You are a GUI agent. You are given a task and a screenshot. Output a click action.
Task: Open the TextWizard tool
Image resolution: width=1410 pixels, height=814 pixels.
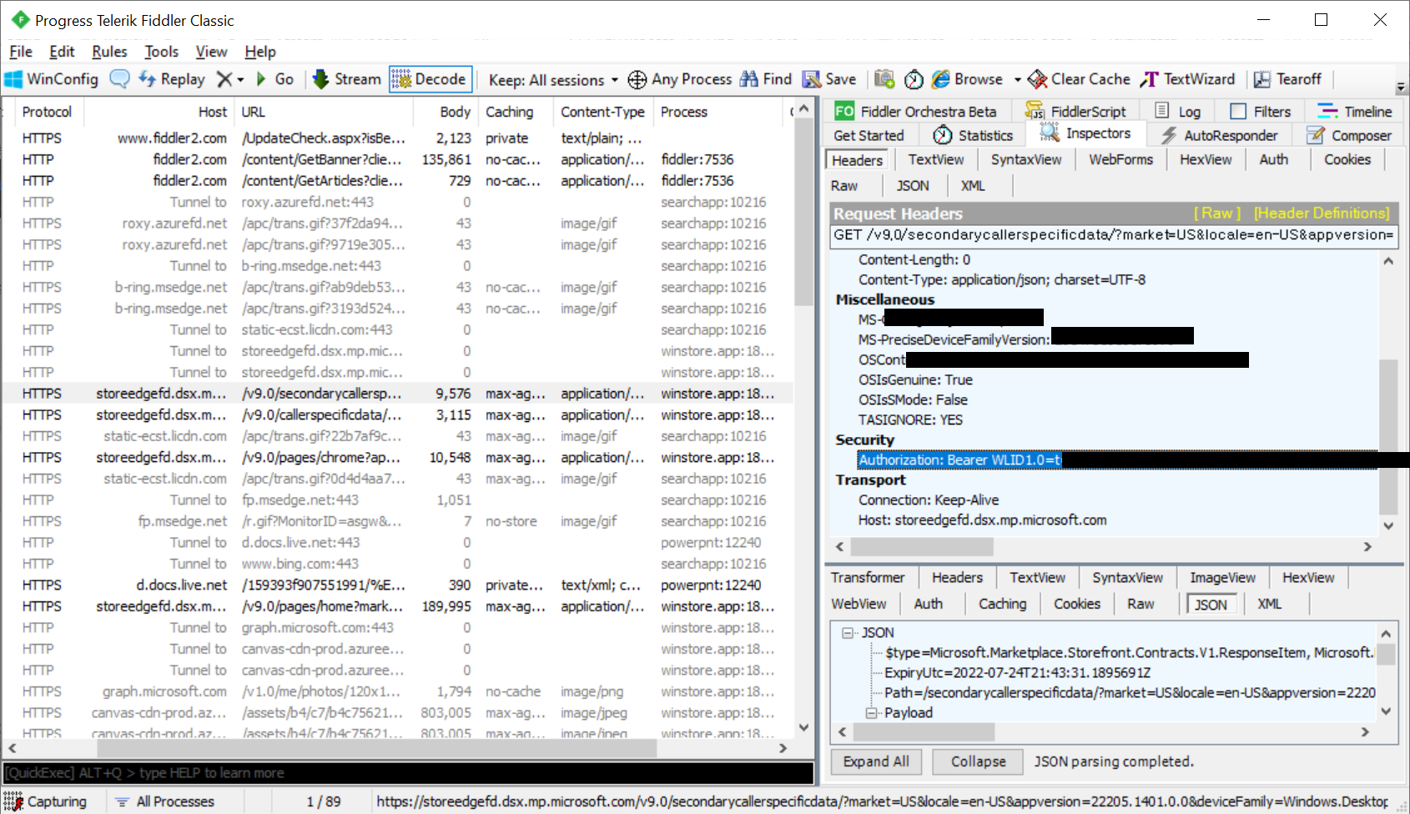coord(1187,79)
